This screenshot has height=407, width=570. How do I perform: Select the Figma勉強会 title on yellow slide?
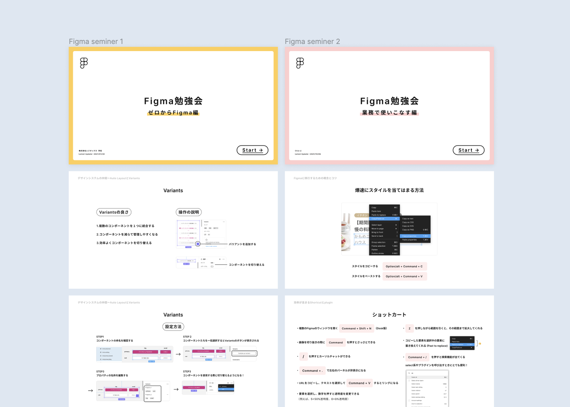click(173, 101)
